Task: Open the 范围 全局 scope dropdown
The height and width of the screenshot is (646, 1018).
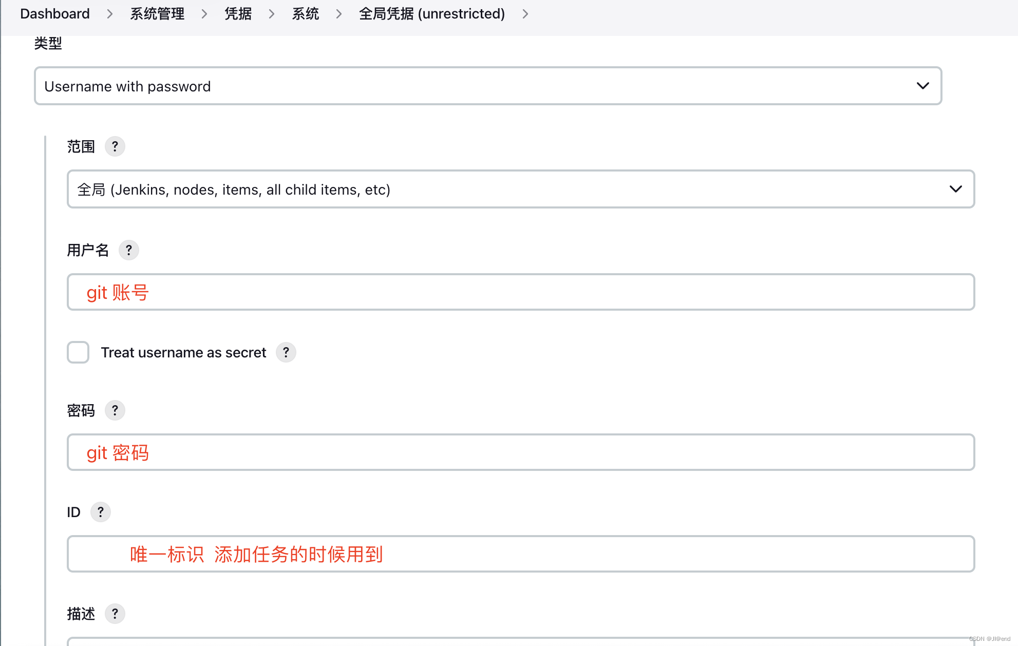Action: point(521,189)
